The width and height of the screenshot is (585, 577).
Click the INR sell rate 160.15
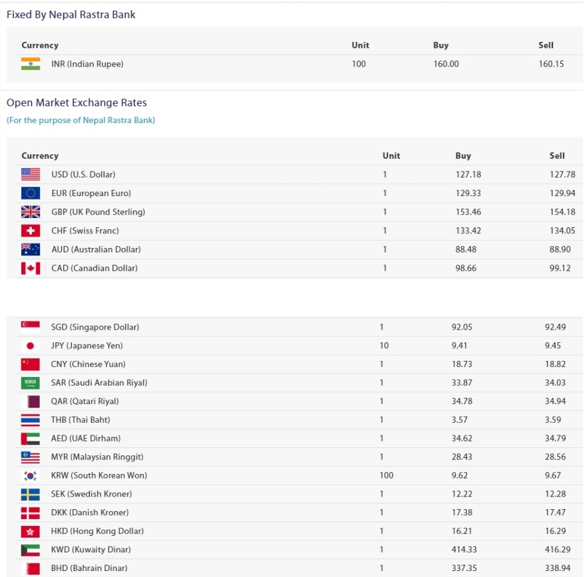point(551,64)
